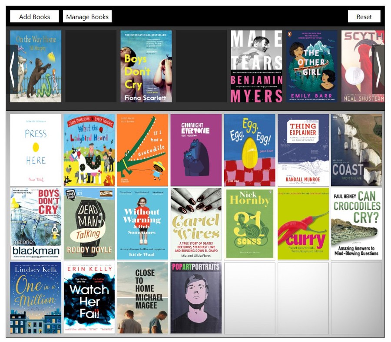Click the empty carousel slot before Male Tears
The height and width of the screenshot is (342, 391).
pos(201,66)
